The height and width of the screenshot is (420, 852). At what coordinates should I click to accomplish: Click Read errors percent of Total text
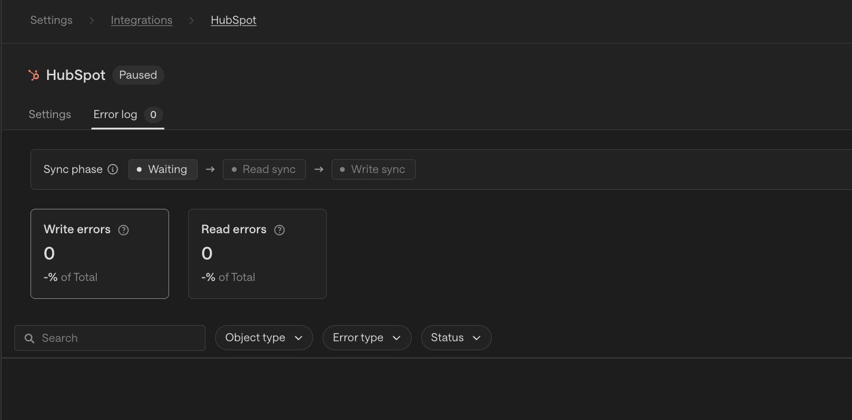click(228, 277)
